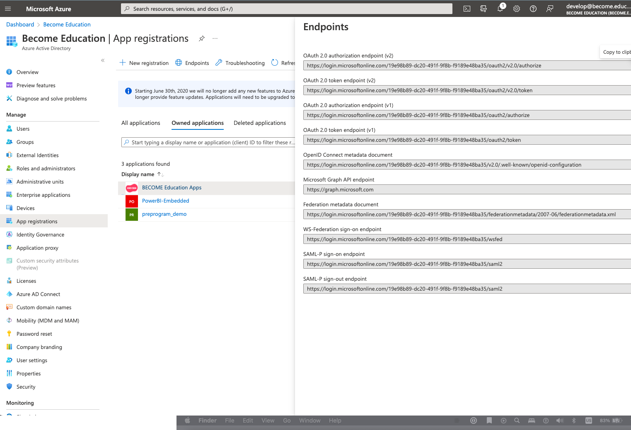Click the Users icon in sidebar
631x430 pixels.
[x=9, y=129]
